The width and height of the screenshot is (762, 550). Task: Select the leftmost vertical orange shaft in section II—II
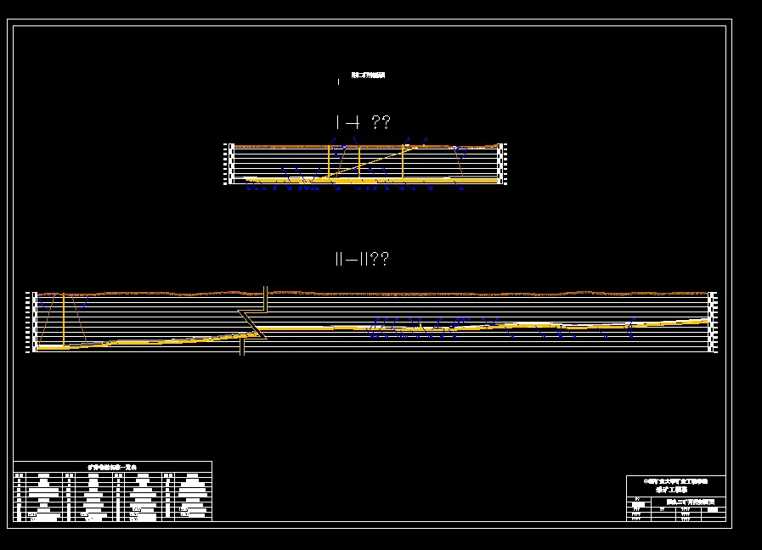click(x=64, y=320)
